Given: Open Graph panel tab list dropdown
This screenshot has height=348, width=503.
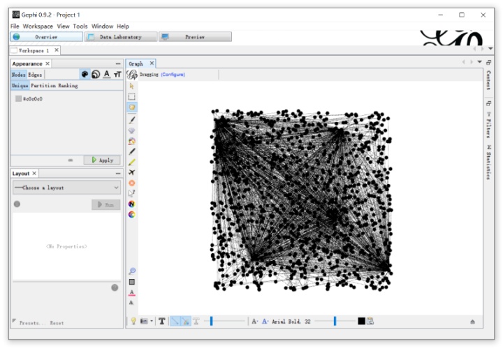Looking at the screenshot, I should pos(479,62).
